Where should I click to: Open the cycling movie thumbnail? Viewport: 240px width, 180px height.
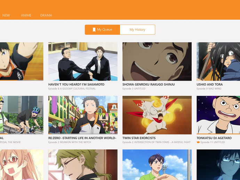click(x=22, y=115)
